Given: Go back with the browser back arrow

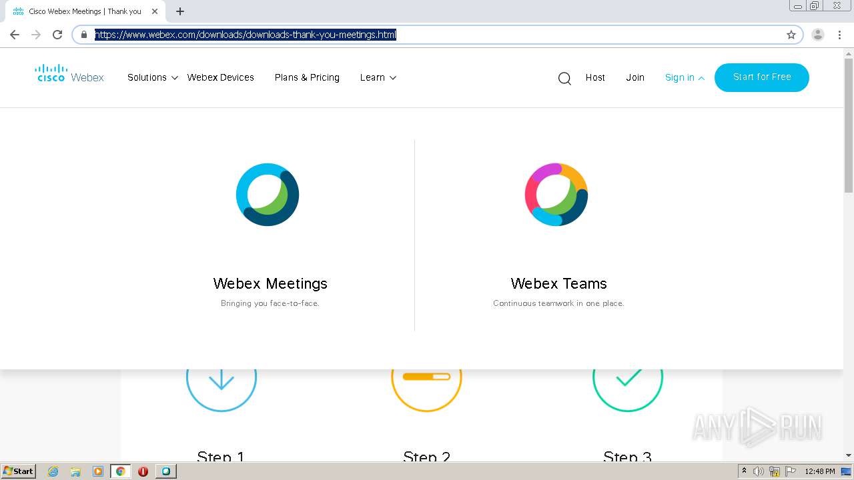Looking at the screenshot, I should [15, 35].
